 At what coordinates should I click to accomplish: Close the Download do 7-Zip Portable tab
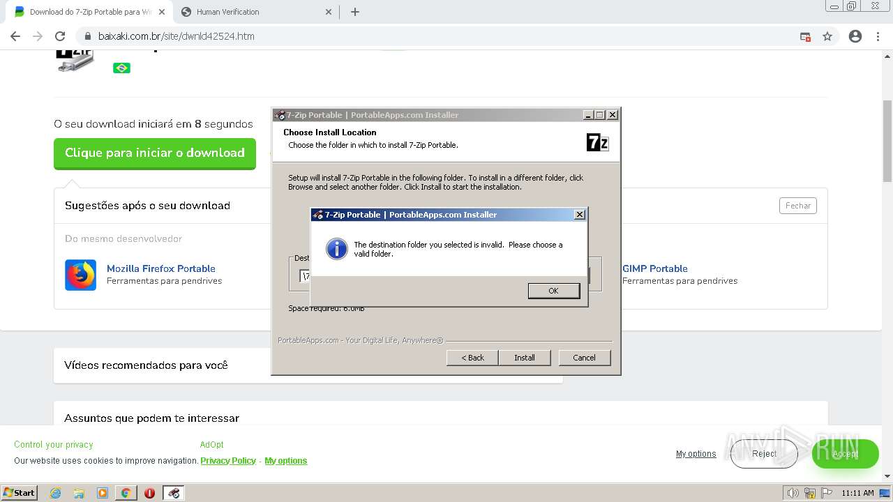click(161, 12)
